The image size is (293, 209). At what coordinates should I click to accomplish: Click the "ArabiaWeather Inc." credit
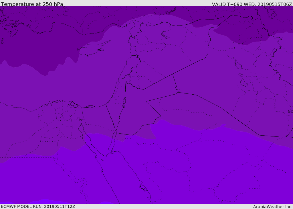coord(273,207)
